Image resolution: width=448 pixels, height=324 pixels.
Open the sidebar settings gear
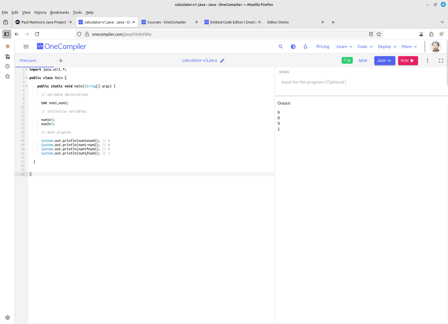point(8,318)
